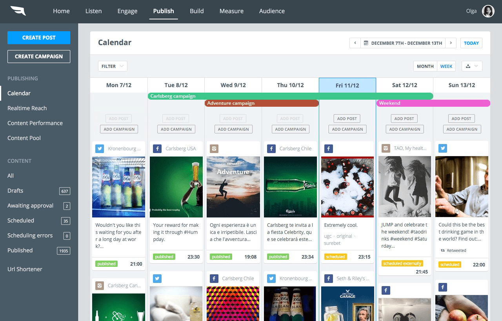
Task: Switch the calendar to Month view
Action: (x=425, y=66)
